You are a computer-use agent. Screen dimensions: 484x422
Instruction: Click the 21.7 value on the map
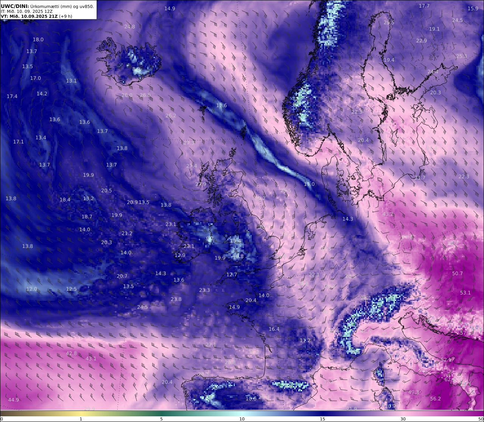point(420,178)
